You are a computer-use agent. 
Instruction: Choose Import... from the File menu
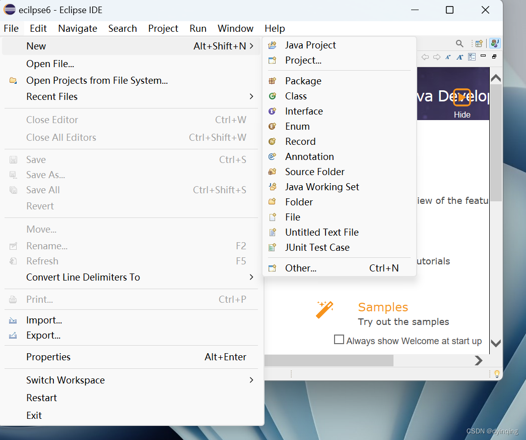point(131,320)
